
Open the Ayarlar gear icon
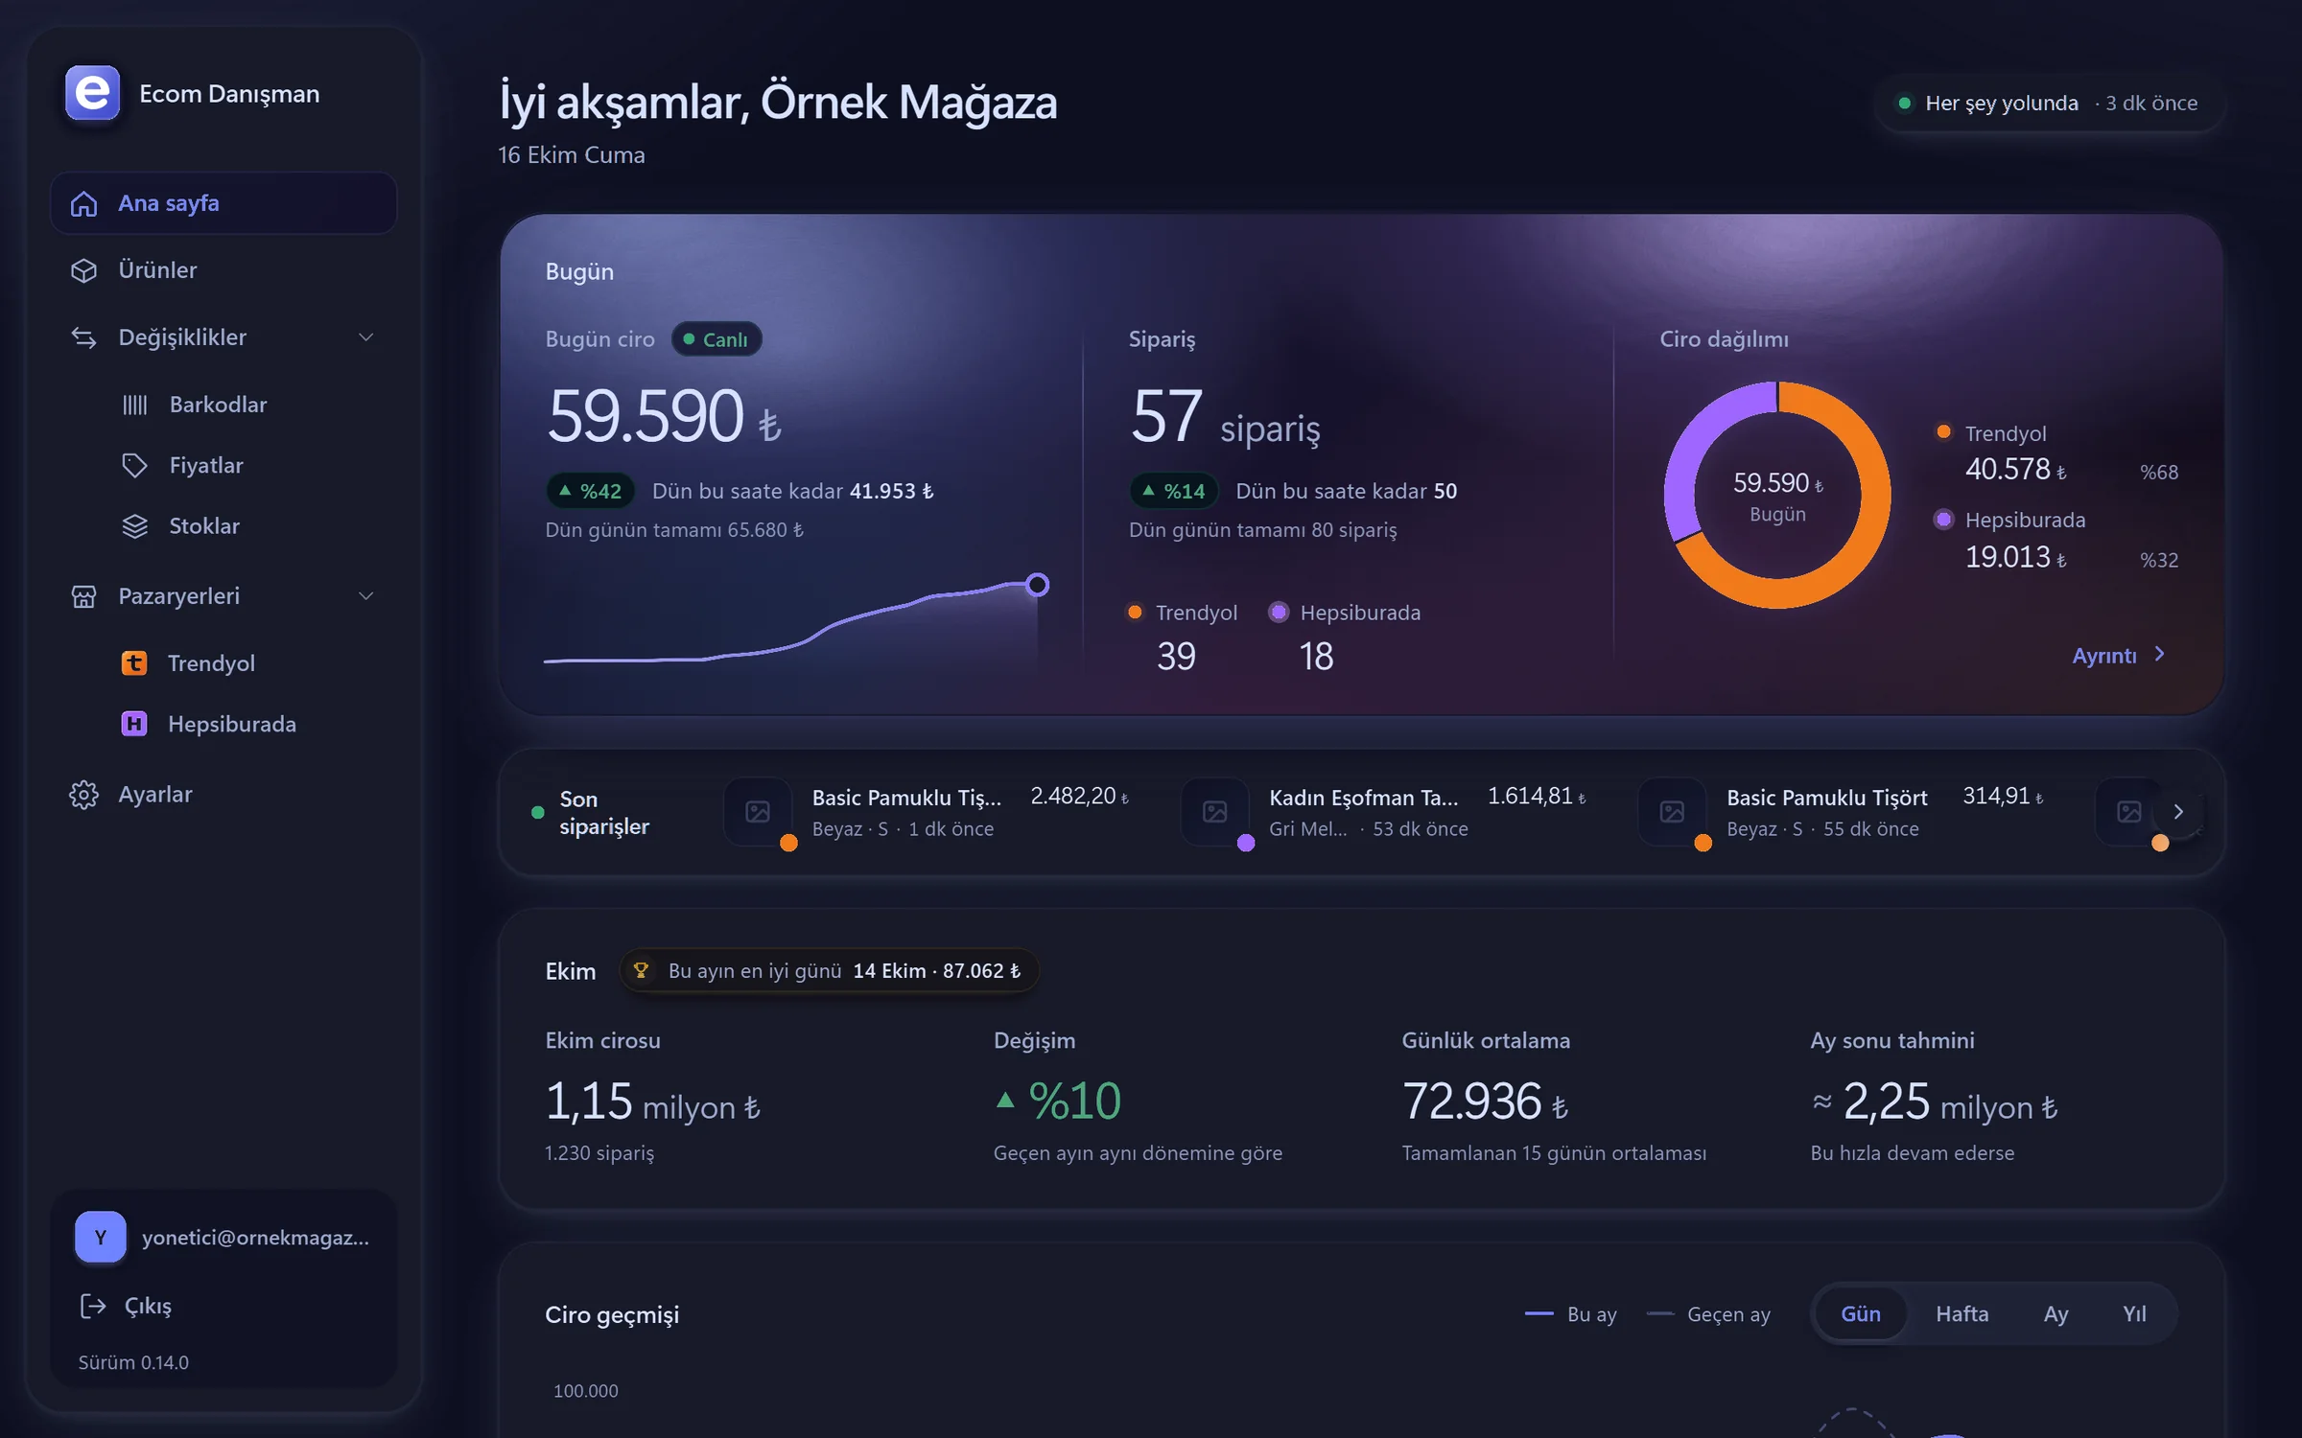pos(84,795)
